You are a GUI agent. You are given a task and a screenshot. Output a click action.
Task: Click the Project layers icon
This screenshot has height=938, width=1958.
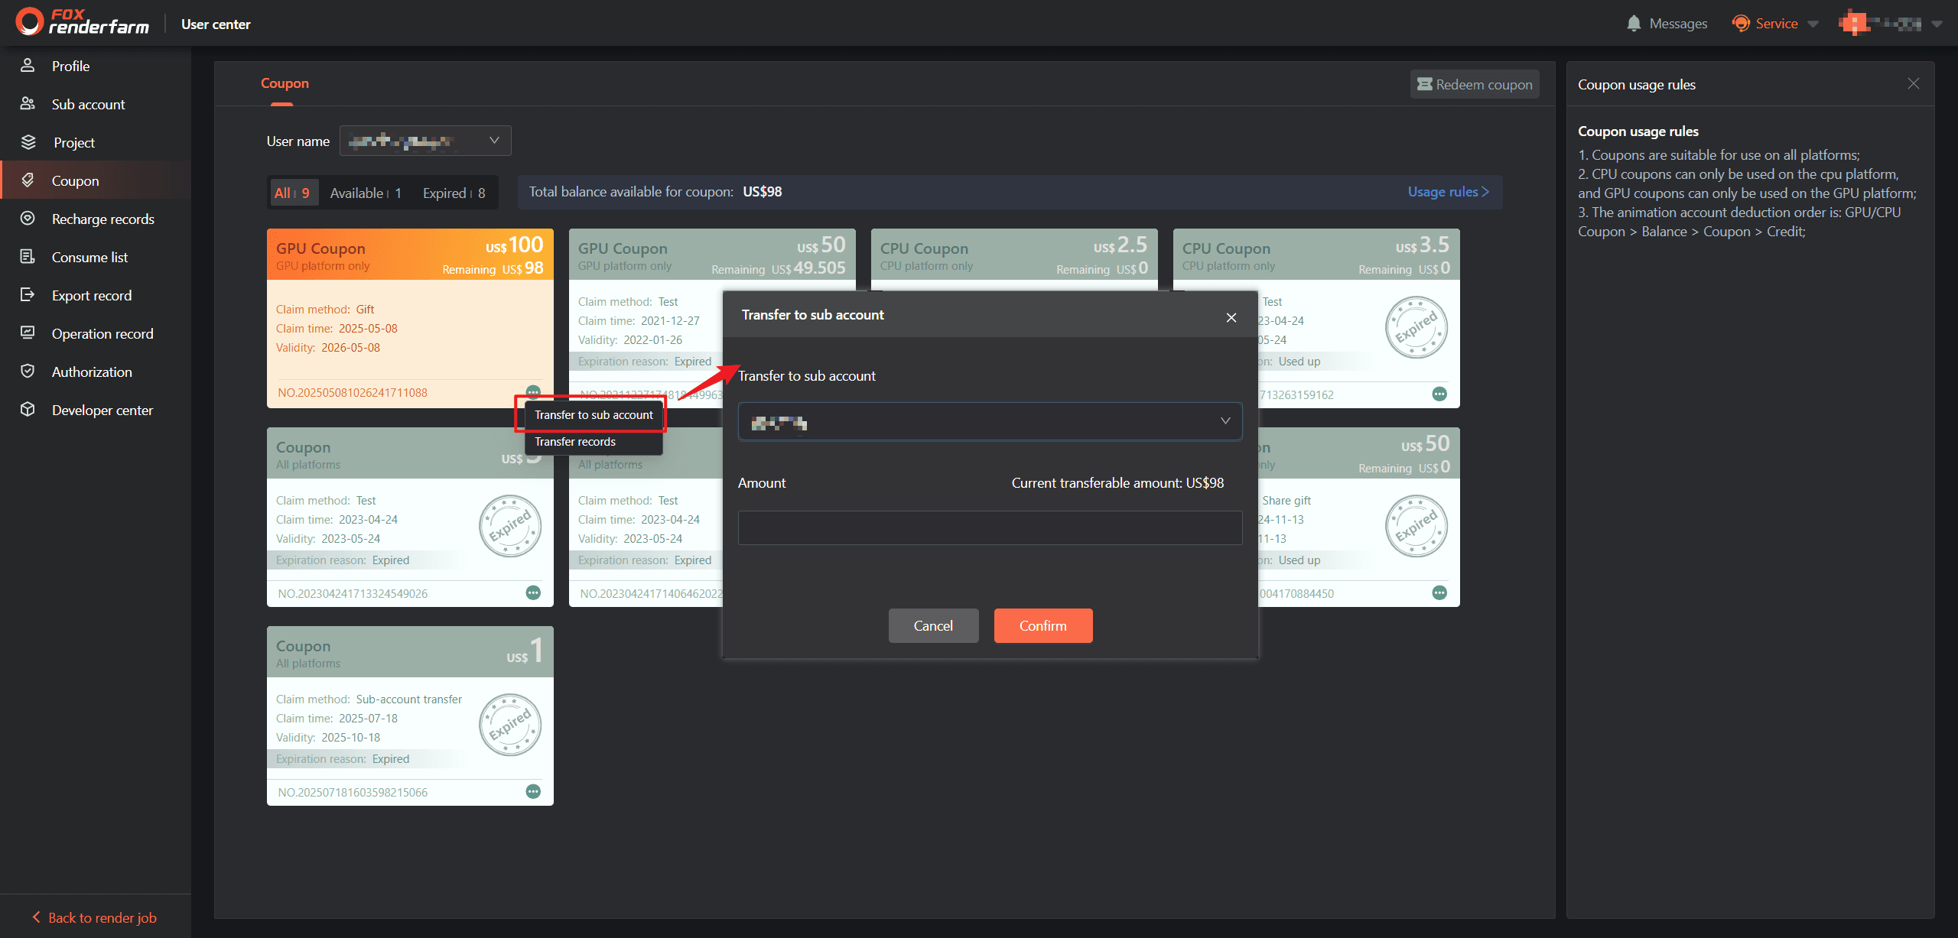coord(28,142)
